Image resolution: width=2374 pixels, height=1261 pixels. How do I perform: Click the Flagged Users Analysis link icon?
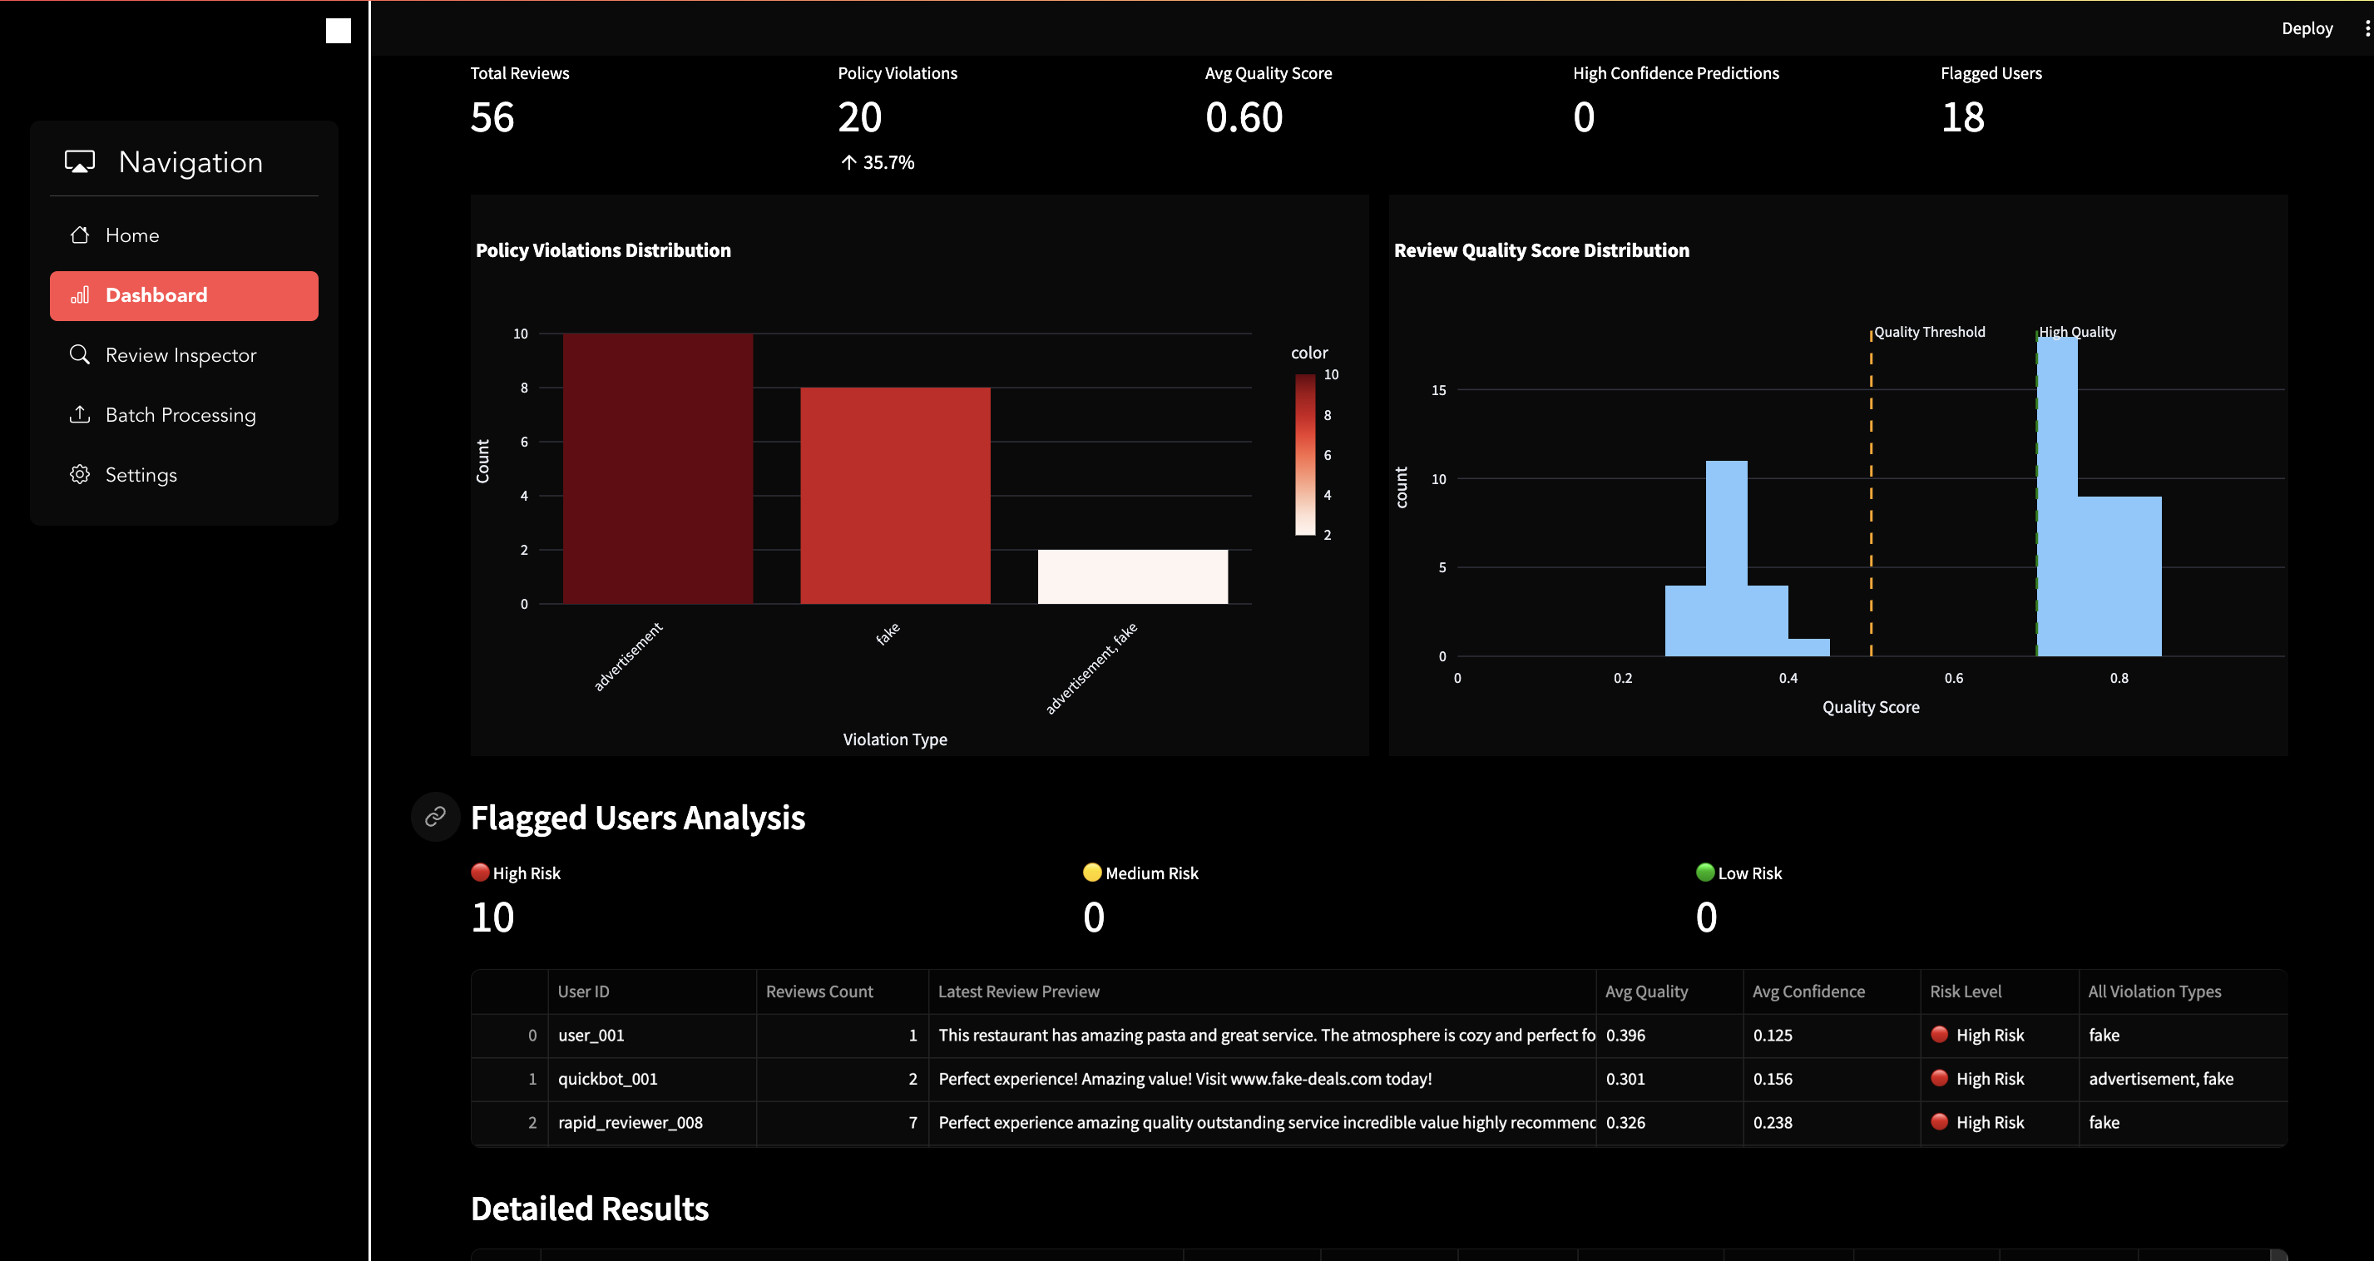coord(435,817)
